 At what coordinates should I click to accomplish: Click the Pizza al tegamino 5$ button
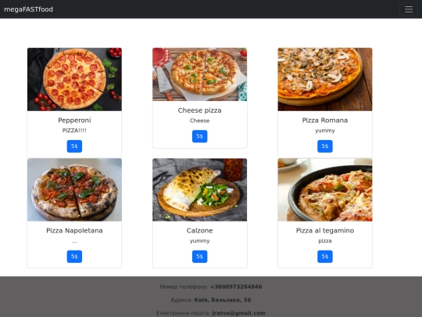click(325, 257)
